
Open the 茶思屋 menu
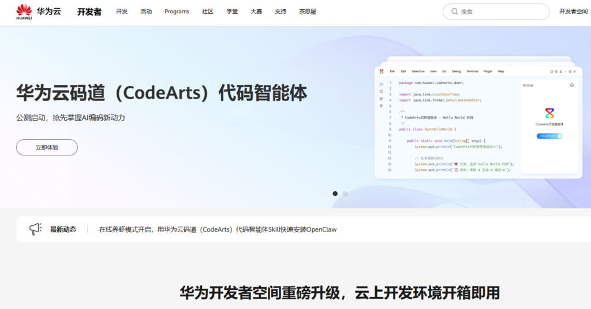(308, 12)
